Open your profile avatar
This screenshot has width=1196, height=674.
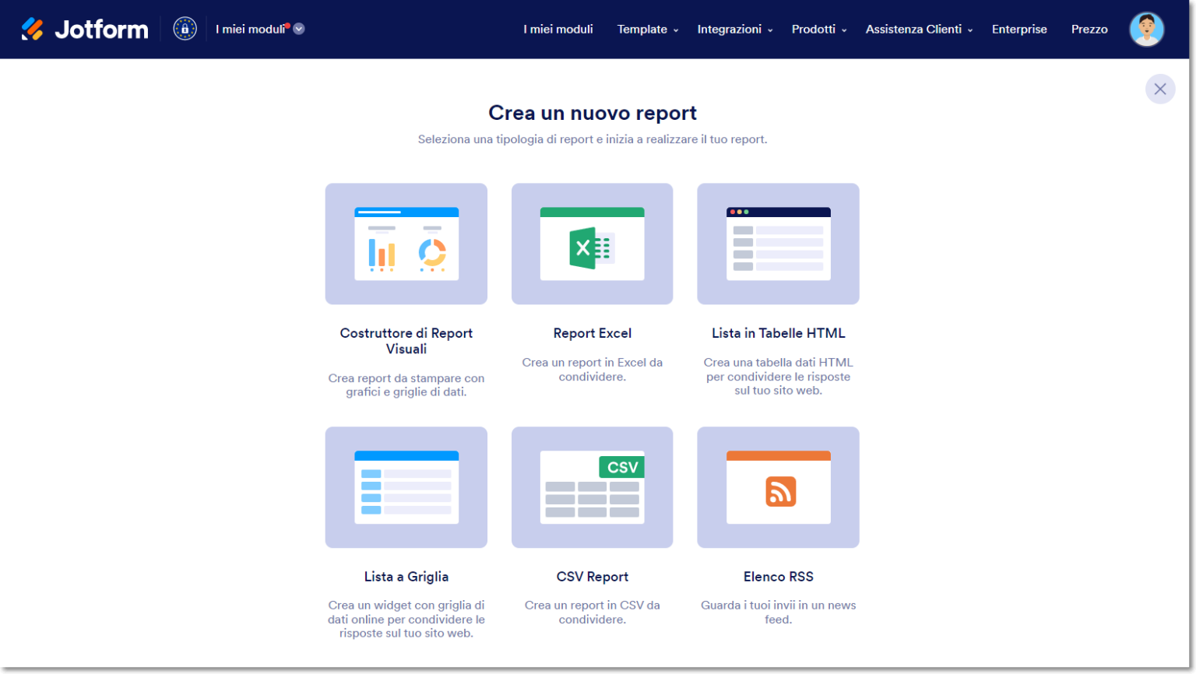(1146, 29)
